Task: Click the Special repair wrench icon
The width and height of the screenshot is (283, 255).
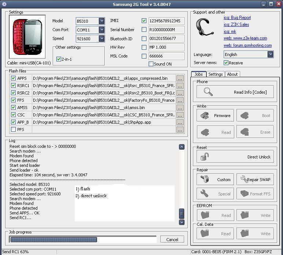Action: click(205, 194)
